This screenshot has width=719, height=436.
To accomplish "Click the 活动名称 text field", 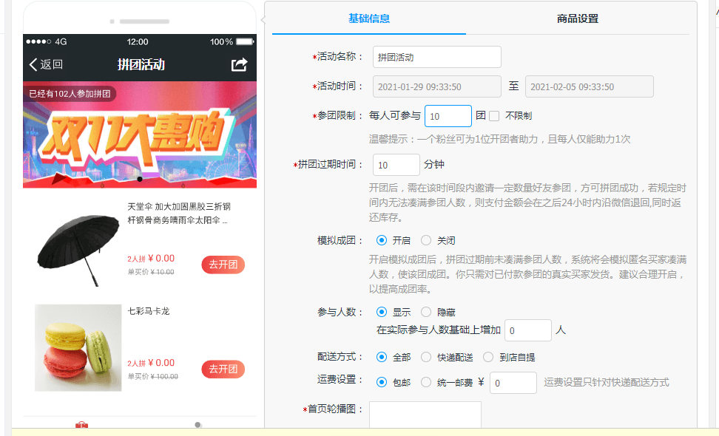I will tap(436, 57).
